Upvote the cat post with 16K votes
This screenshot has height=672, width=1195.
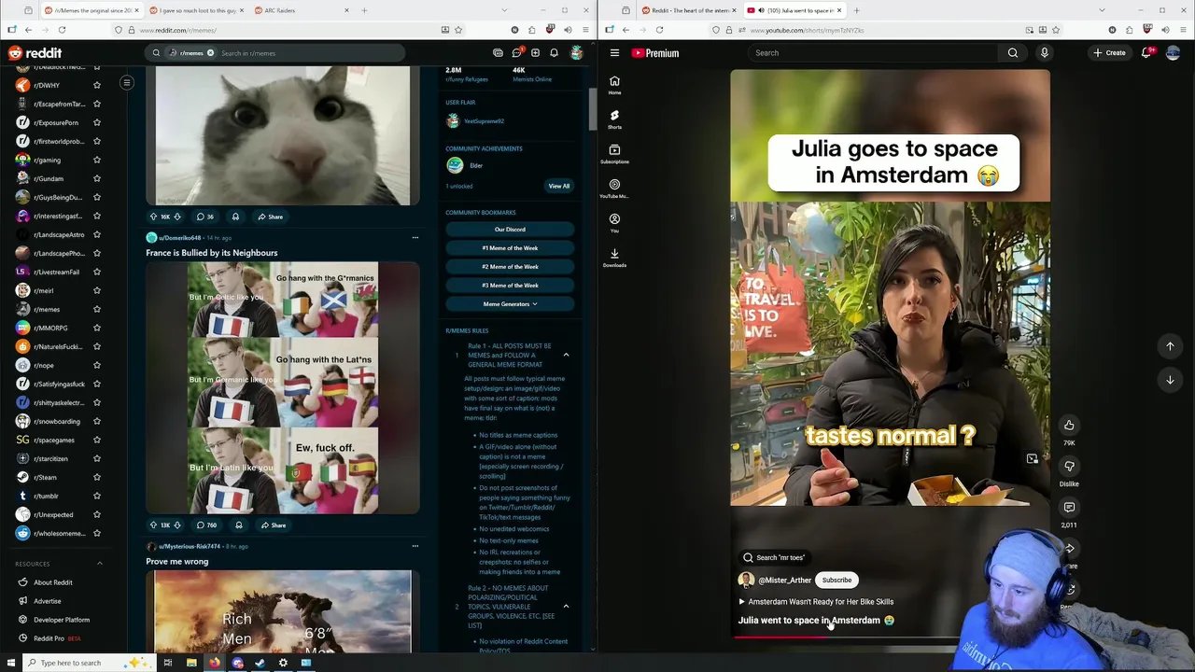click(x=153, y=217)
